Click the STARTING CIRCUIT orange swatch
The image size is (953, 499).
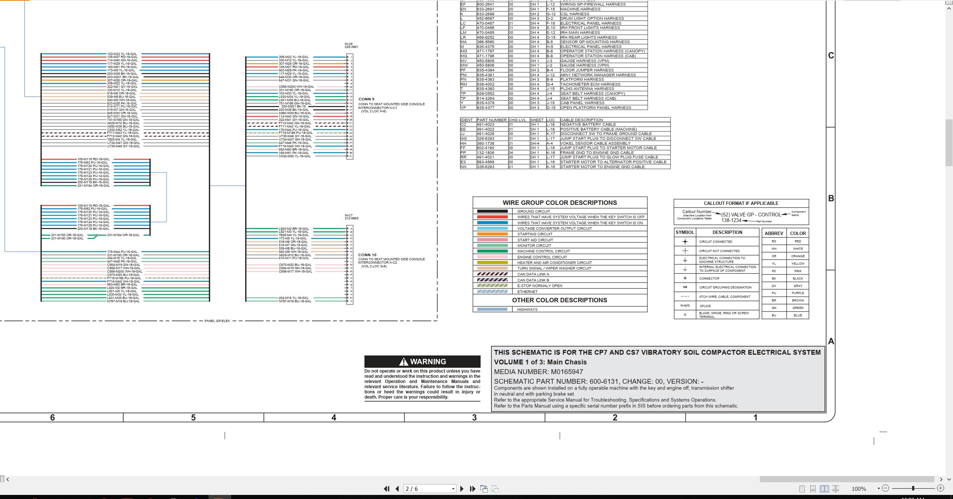492,234
